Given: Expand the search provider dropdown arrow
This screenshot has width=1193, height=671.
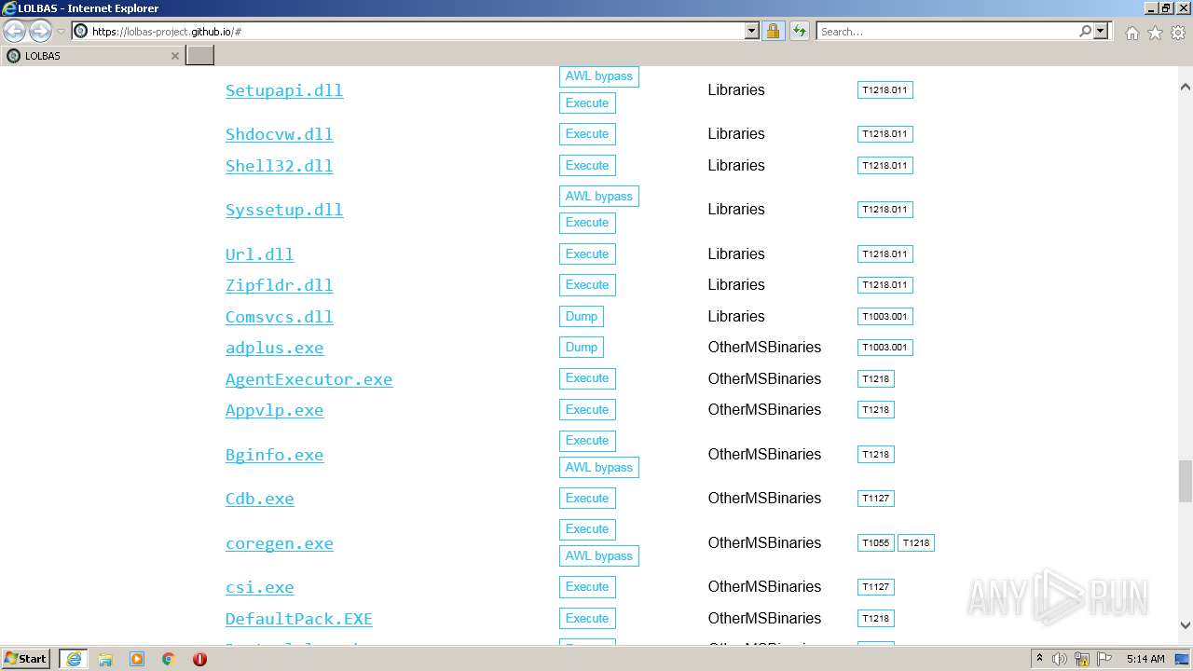Looking at the screenshot, I should point(1101,31).
